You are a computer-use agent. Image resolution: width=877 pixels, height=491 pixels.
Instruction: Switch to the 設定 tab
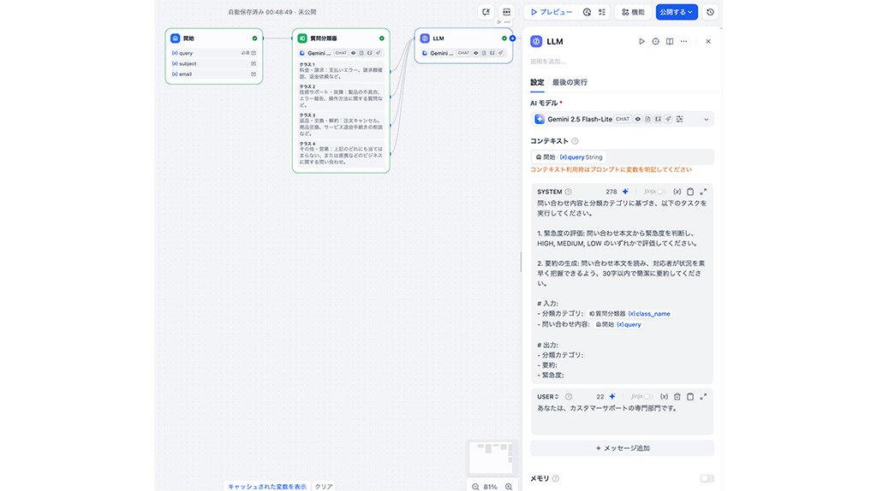[537, 82]
